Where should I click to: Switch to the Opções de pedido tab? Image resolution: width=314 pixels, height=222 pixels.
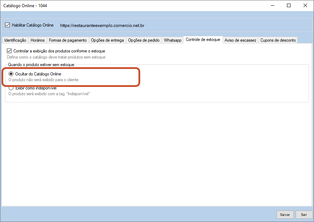click(144, 40)
